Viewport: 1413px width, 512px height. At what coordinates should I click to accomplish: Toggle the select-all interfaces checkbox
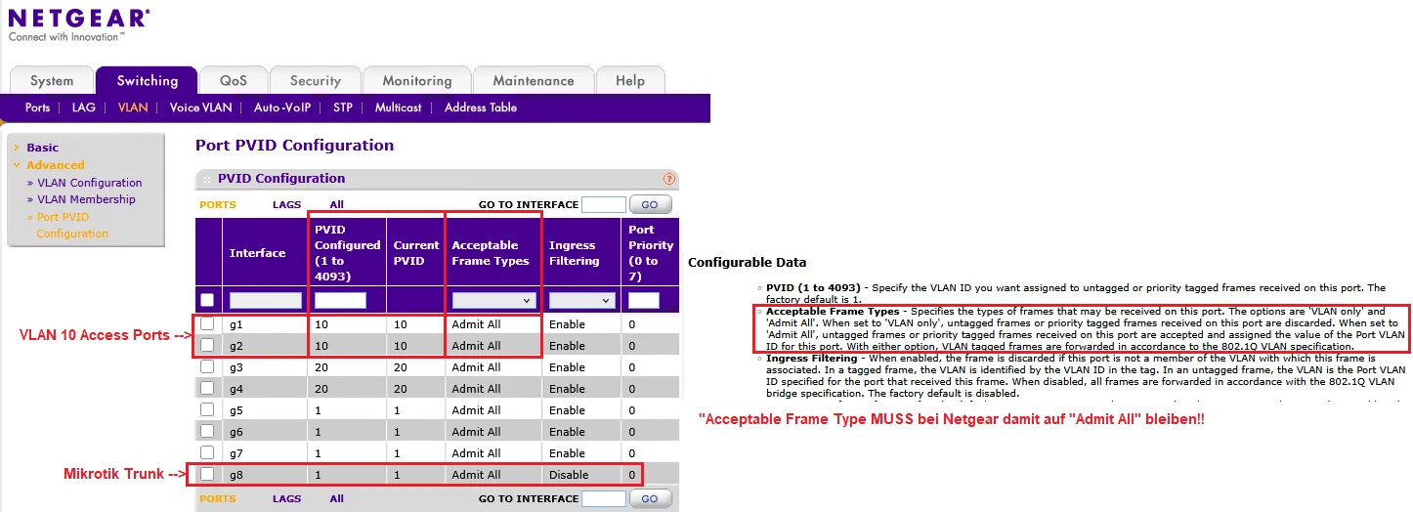207,300
